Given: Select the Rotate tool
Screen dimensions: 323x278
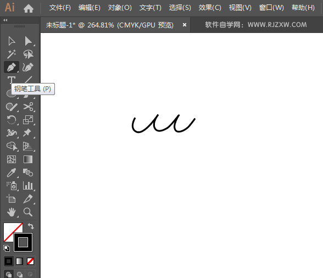Looking at the screenshot, I should (x=12, y=120).
